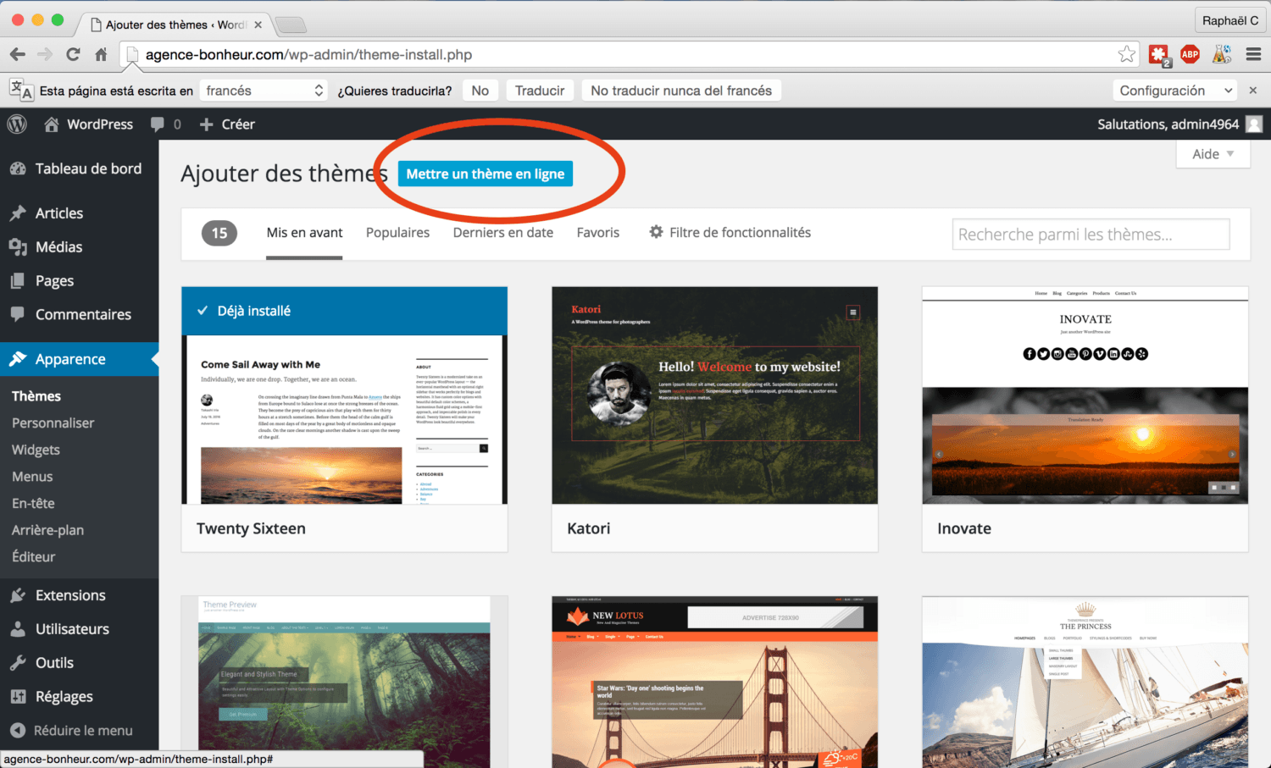Open Menus submenu item

[x=32, y=477]
